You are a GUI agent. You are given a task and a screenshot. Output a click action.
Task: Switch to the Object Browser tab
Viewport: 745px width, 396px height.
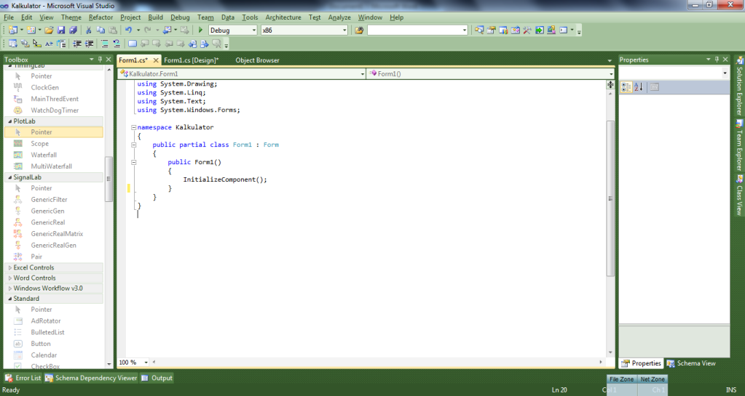258,60
